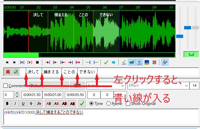Click syllable ことの in karaoke split bar
200x129 pixels.
point(69,72)
